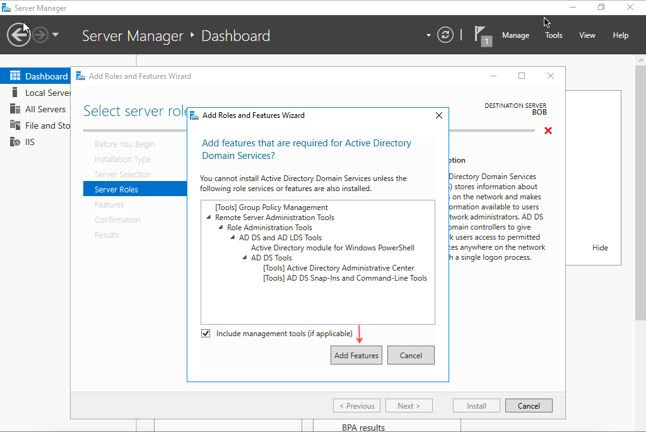Click the scrollbar up arrow in dashboard
Viewport: 646px width, 432px height.
click(x=641, y=60)
